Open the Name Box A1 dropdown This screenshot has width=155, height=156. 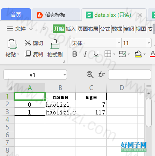(x=64, y=75)
